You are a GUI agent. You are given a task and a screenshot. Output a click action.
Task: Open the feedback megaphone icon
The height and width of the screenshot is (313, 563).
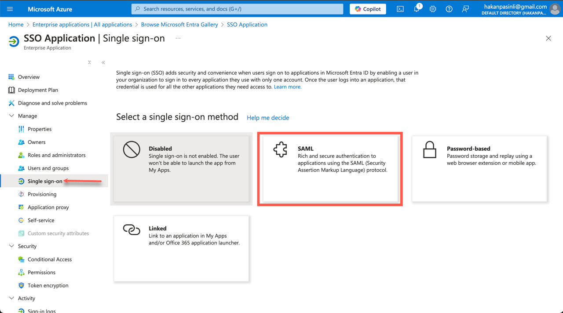(465, 9)
